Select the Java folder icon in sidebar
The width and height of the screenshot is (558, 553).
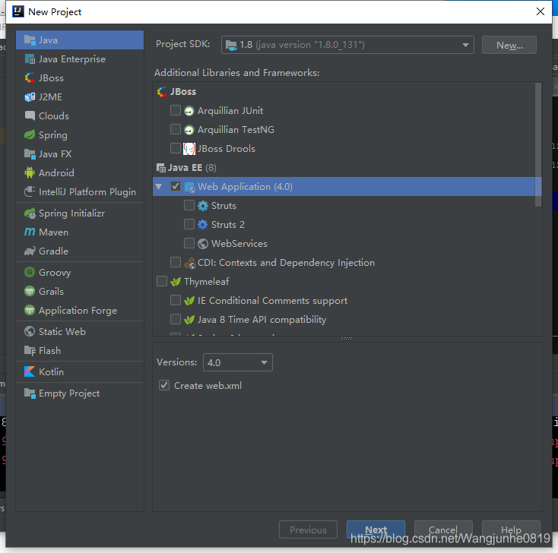pos(30,40)
